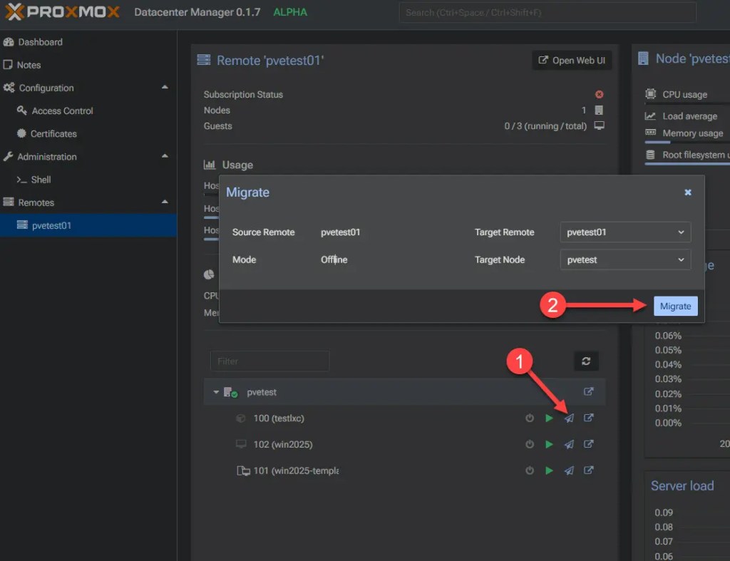Screen dimensions: 730x561
Task: Click the green start icon for 102 (win2025)
Action: point(549,444)
